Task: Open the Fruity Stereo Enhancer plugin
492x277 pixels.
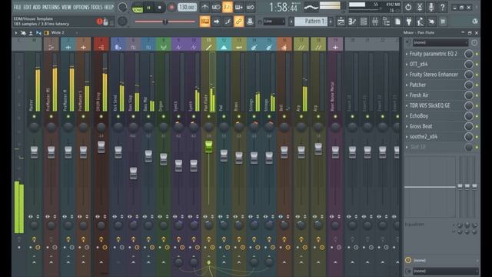Action: point(434,75)
